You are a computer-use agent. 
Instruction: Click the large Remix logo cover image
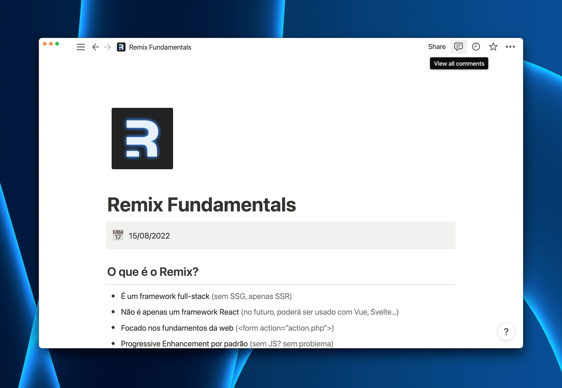point(142,138)
